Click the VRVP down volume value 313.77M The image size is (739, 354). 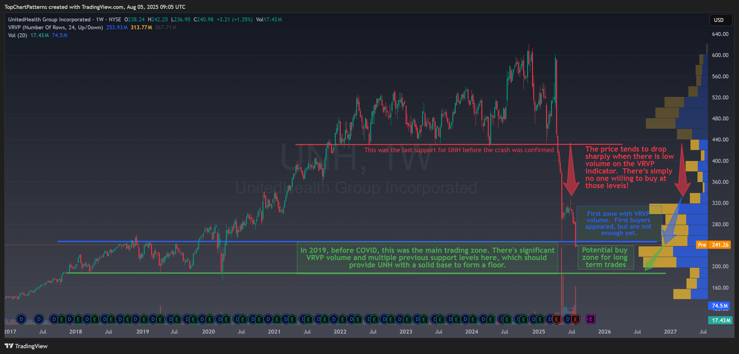141,27
